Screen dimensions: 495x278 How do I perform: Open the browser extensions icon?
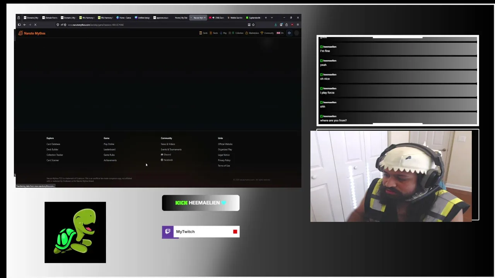[x=287, y=25]
